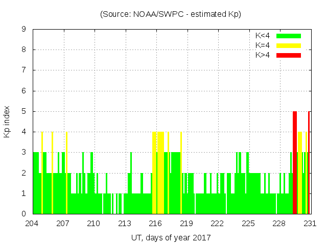Click the red K>4 legend swatch
327x245 pixels.
289,55
